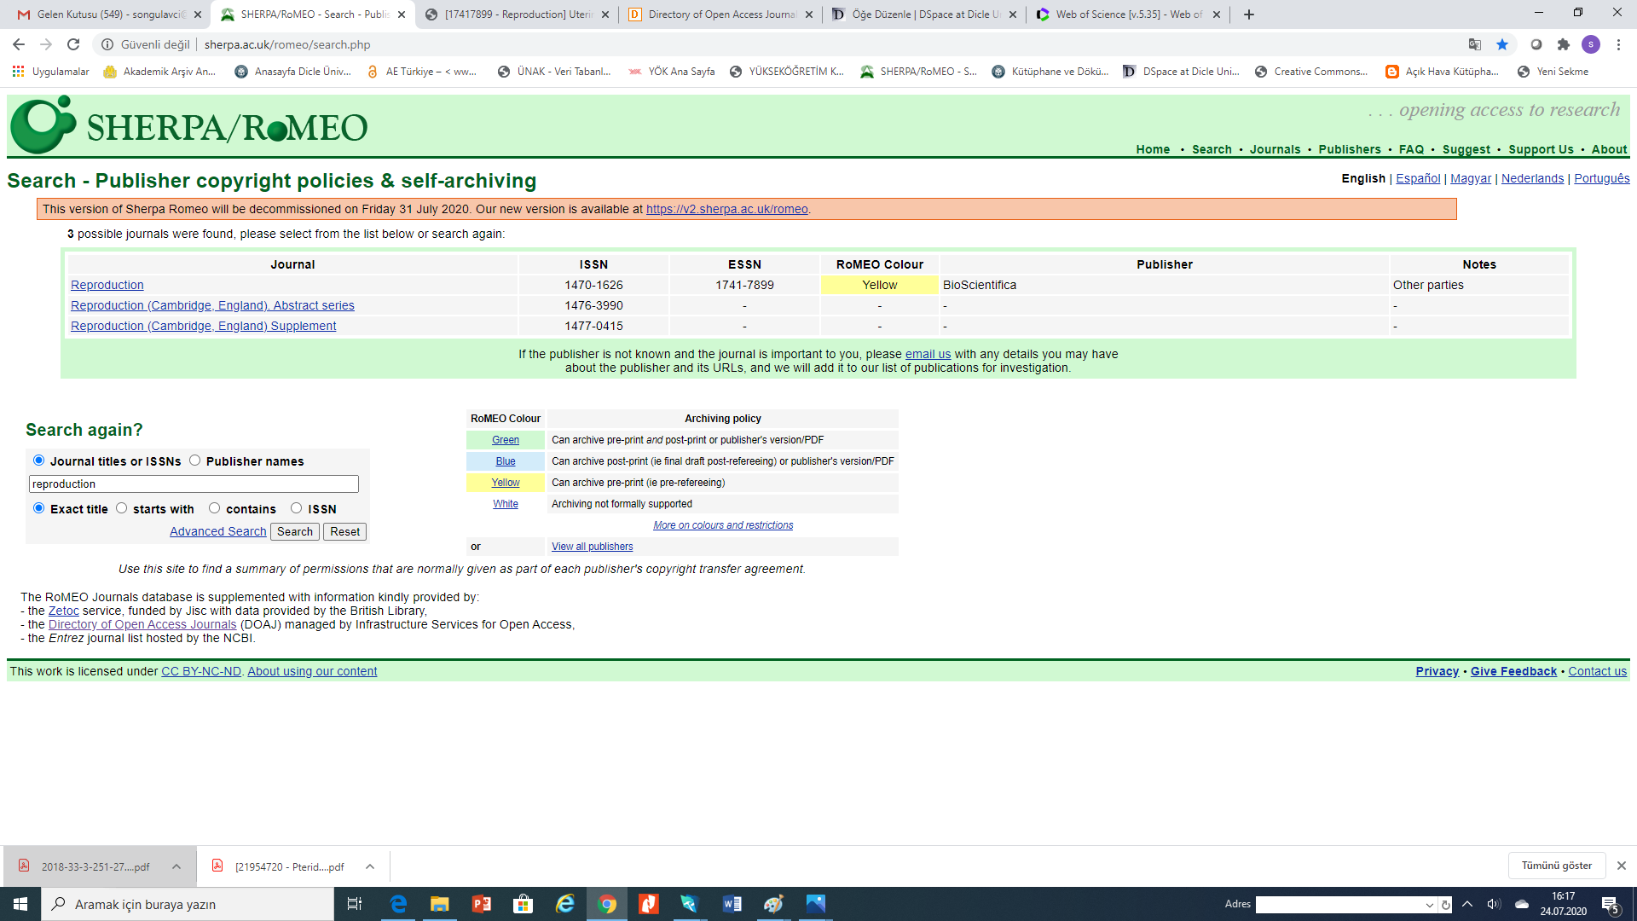Open the Chrome three-dot menu

pyautogui.click(x=1618, y=44)
